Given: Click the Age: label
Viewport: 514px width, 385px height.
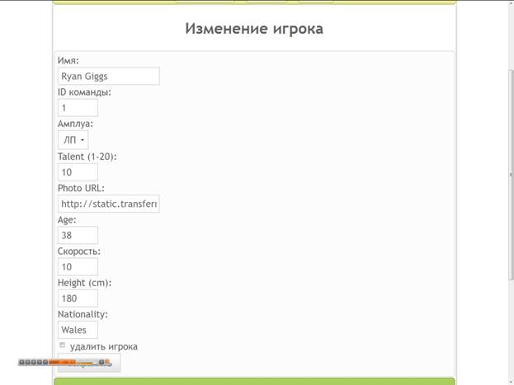Looking at the screenshot, I should click(x=67, y=220).
